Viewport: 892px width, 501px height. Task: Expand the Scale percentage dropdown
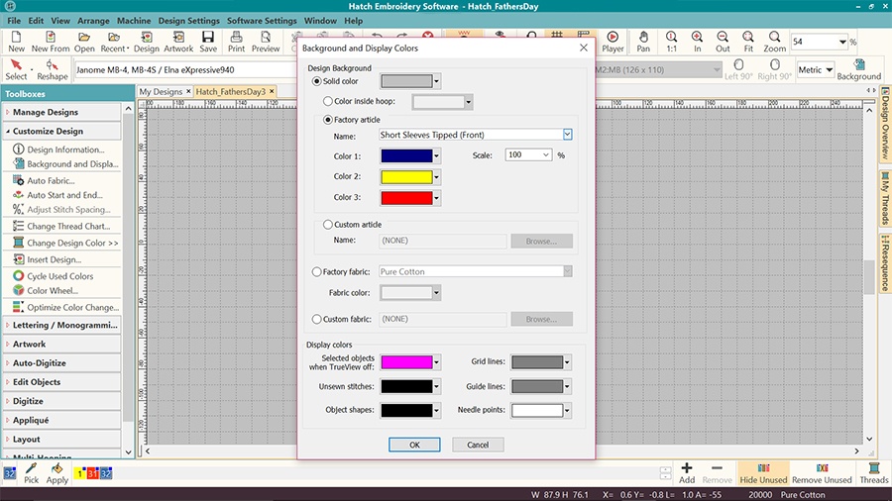[546, 155]
